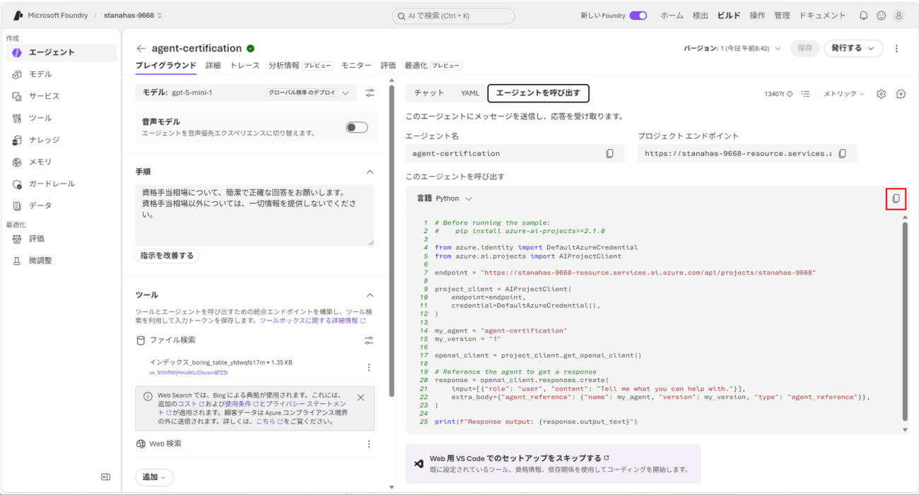Viewport: 919px width, 495px height.
Task: Open 評価 under 最適化 in sidebar
Action: [x=61, y=239]
